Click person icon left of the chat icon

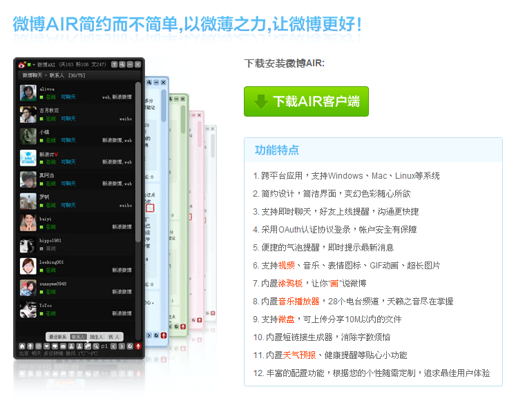(x=79, y=346)
